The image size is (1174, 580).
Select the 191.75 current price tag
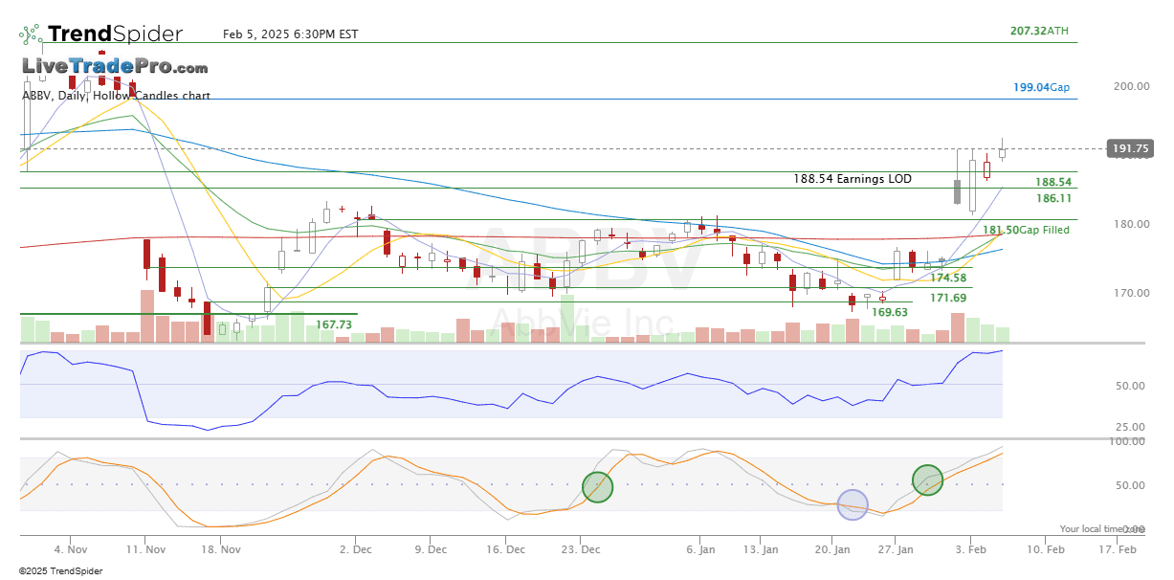tap(1130, 148)
